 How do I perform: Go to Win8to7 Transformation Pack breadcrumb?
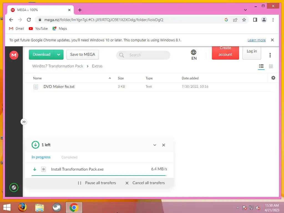pyautogui.click(x=58, y=66)
